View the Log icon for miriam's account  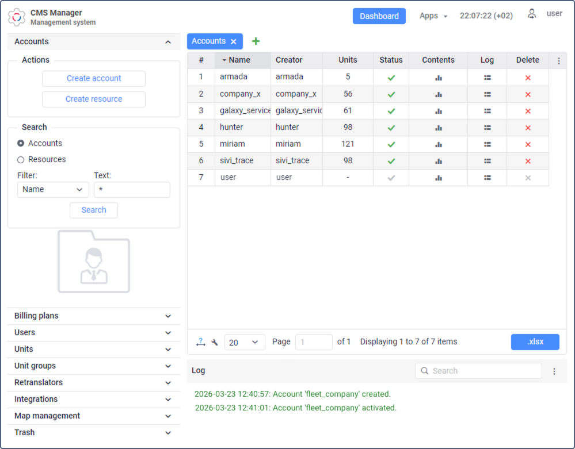(487, 144)
